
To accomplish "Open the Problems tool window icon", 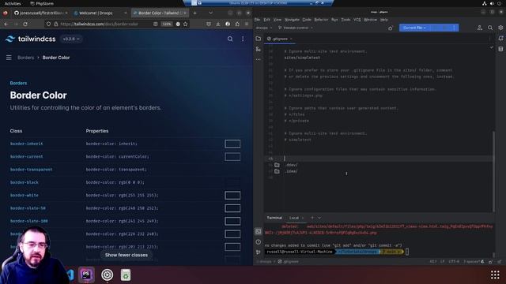I will (259, 242).
